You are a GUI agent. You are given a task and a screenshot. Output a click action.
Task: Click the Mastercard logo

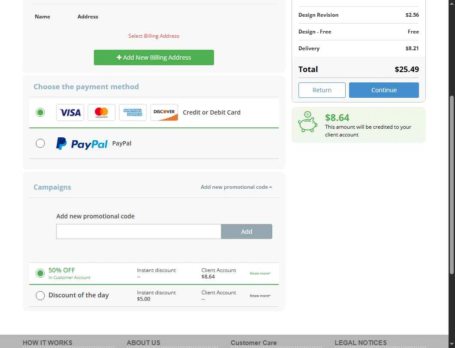coord(101,112)
